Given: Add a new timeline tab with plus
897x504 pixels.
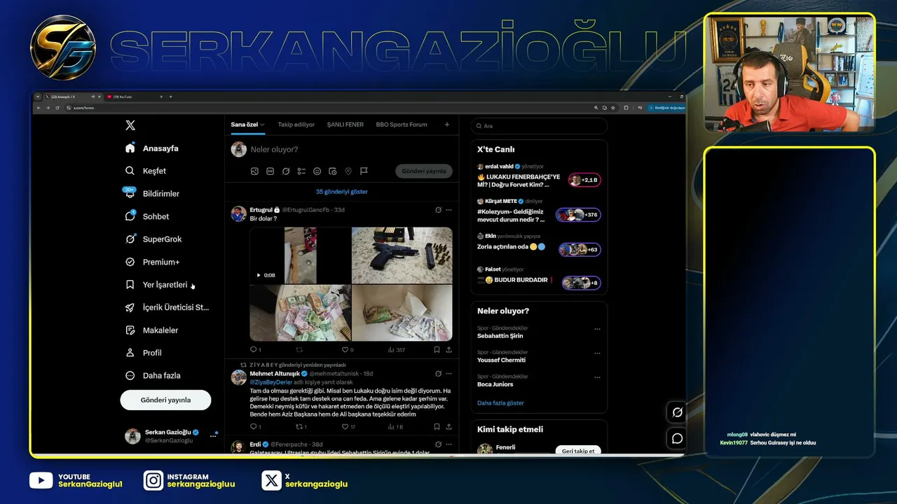Looking at the screenshot, I should pos(447,125).
